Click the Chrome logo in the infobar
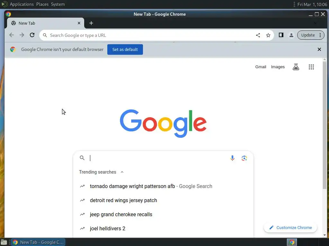Screen dimensions: 329x246 click(13, 49)
